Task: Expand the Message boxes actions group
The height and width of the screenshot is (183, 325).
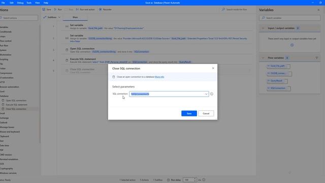Action: tap(7, 127)
